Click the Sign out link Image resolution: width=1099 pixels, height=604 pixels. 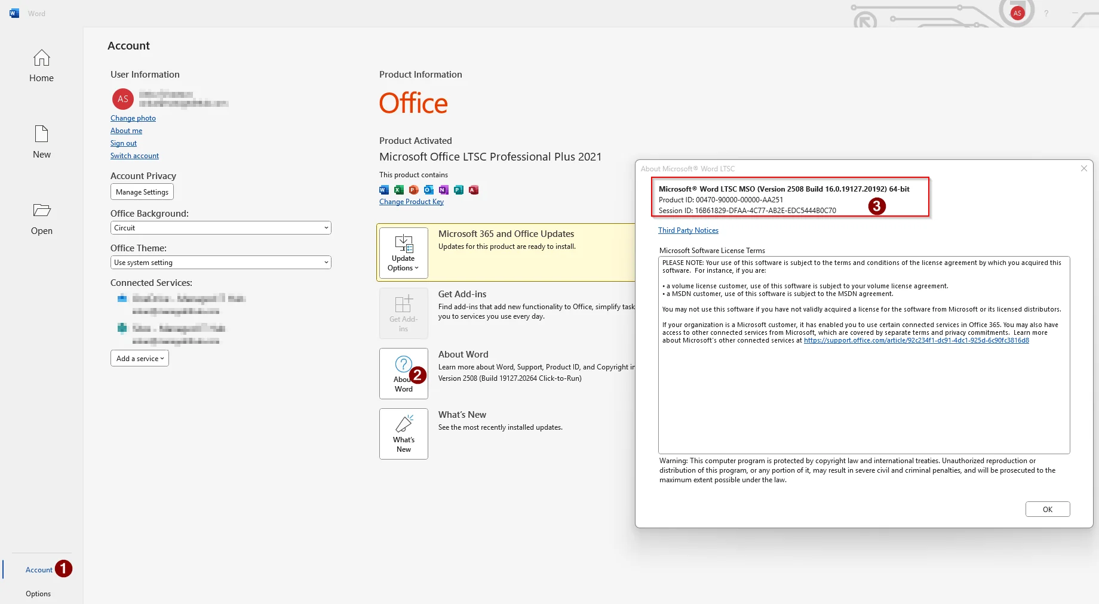tap(124, 143)
